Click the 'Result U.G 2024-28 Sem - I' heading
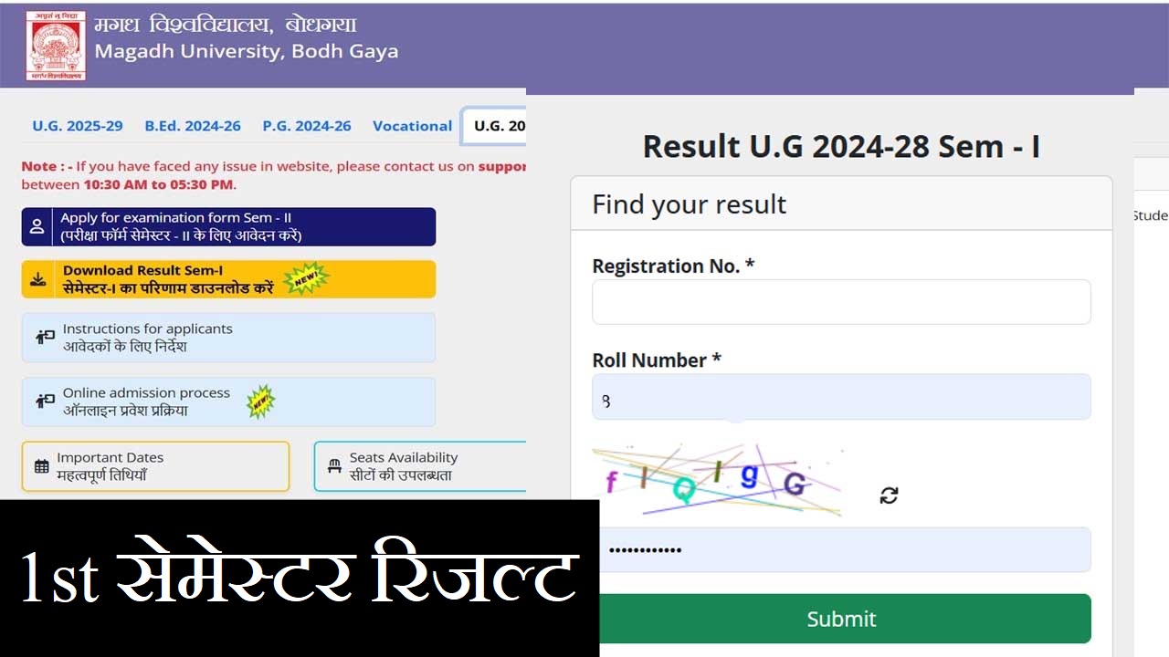Image resolution: width=1169 pixels, height=657 pixels. click(841, 146)
